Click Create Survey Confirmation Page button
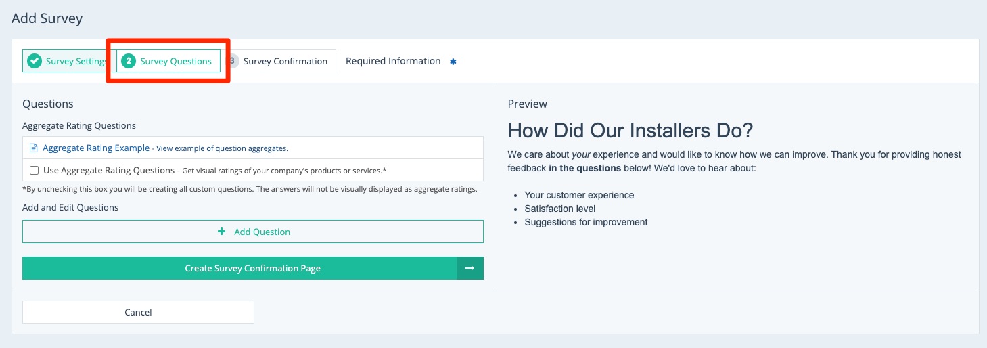The image size is (987, 348). 252,268
